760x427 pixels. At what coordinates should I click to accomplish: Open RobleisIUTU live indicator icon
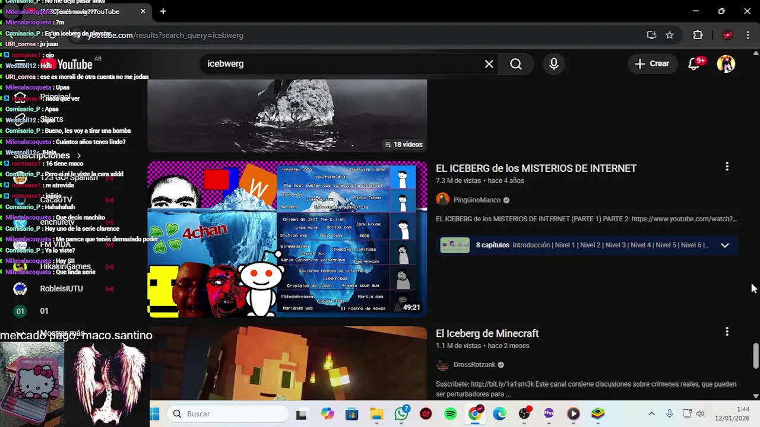point(109,289)
